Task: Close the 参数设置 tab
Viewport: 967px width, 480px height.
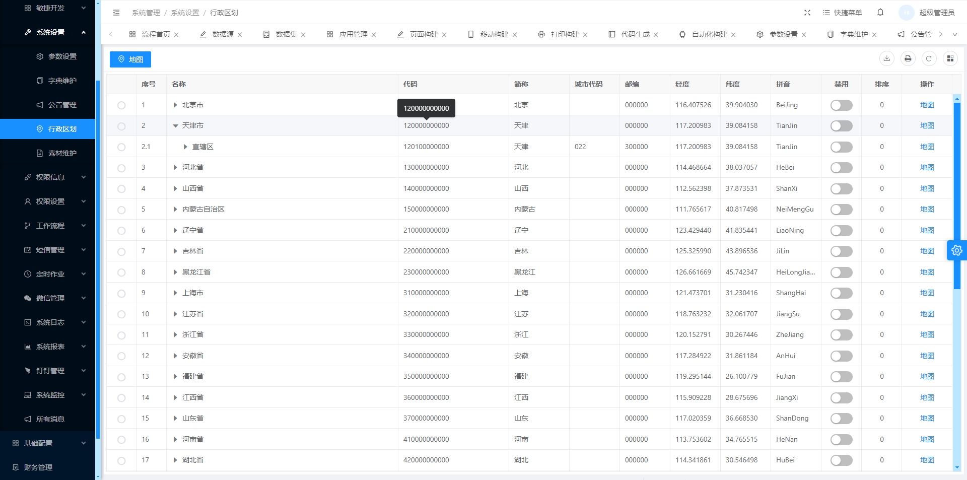Action: tap(804, 35)
